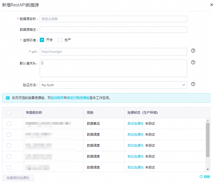213x183 pixels.
Task: Check the checkbox for the second 数据调度 row
Action: pos(9,146)
